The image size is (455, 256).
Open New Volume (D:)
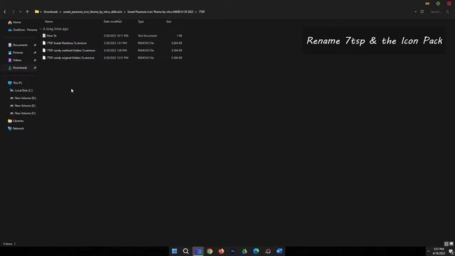click(x=26, y=98)
